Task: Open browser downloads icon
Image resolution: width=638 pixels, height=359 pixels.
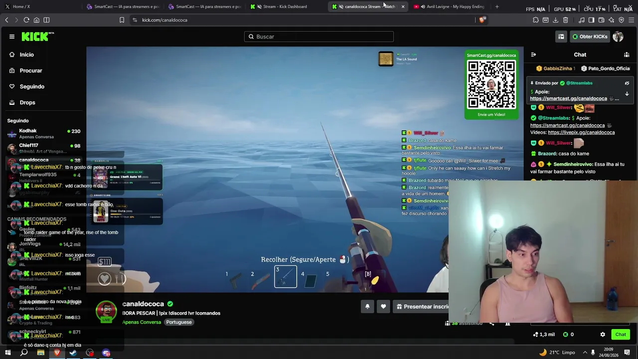Action: [x=555, y=20]
